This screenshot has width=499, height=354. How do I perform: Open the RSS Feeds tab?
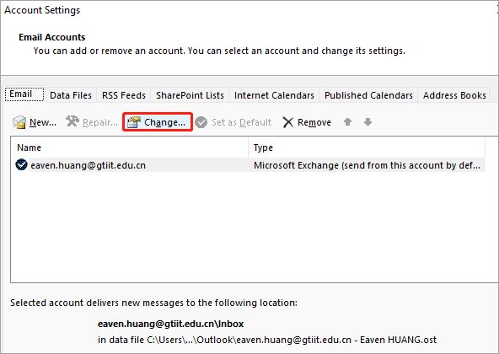[124, 95]
